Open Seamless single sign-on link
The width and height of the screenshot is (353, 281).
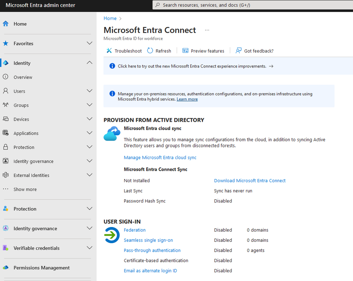(x=148, y=240)
